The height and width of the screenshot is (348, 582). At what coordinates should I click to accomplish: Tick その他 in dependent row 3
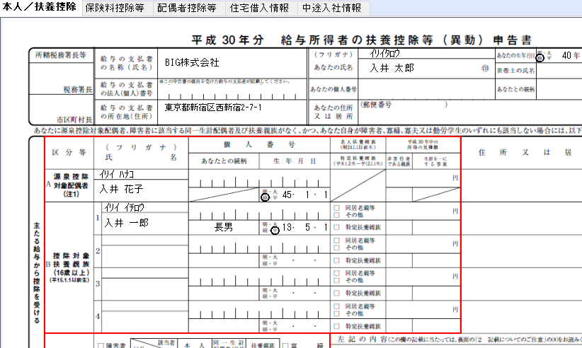point(336,280)
